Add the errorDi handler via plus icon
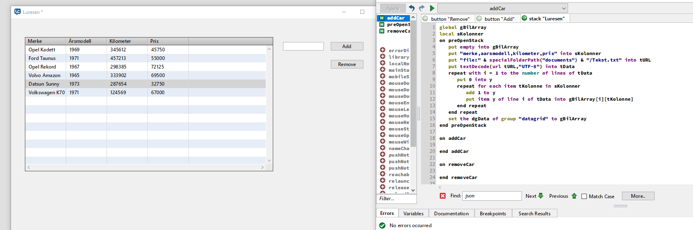 point(383,50)
